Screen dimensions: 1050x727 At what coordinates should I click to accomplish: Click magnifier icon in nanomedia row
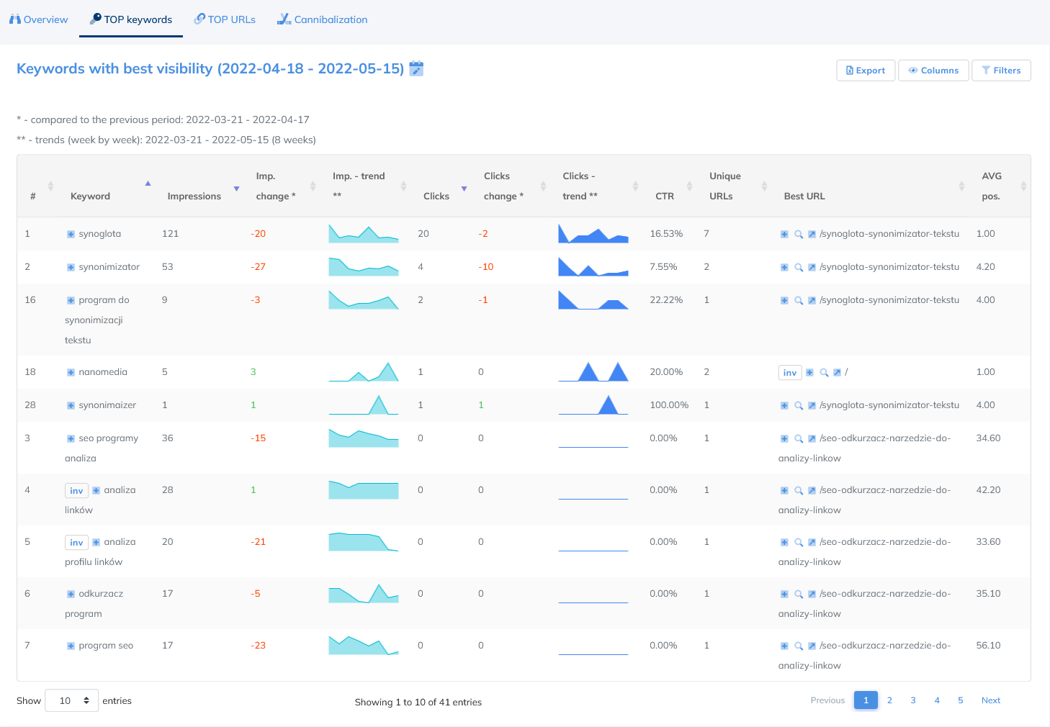tap(824, 372)
